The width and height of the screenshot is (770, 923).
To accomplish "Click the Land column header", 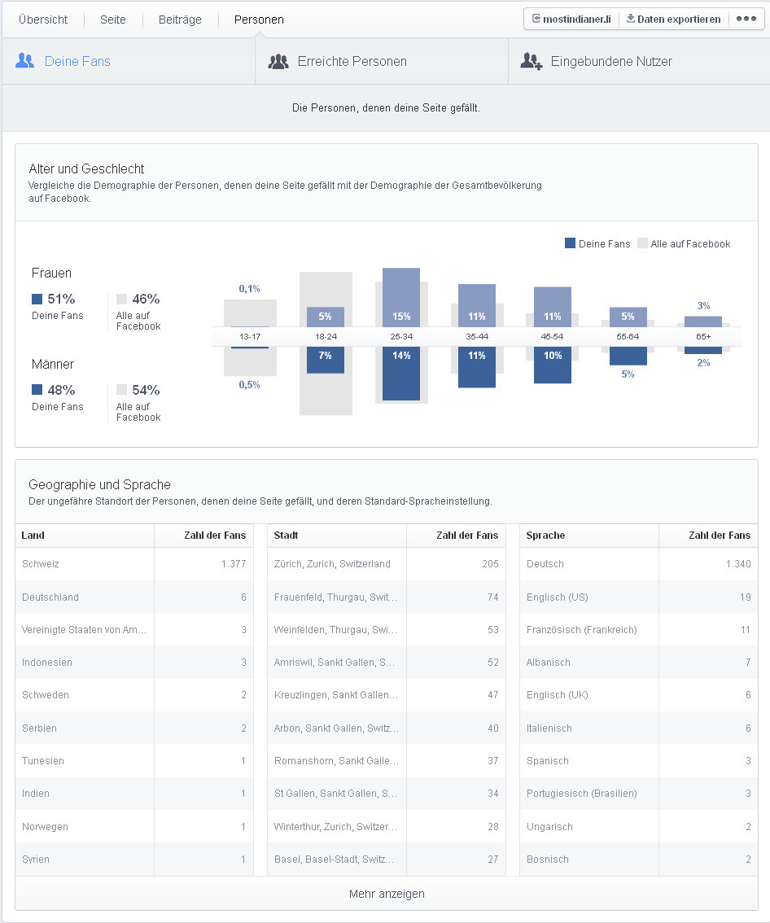I will (85, 535).
